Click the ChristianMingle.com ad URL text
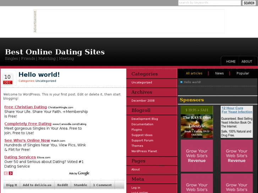258x193 pixels. point(61,107)
